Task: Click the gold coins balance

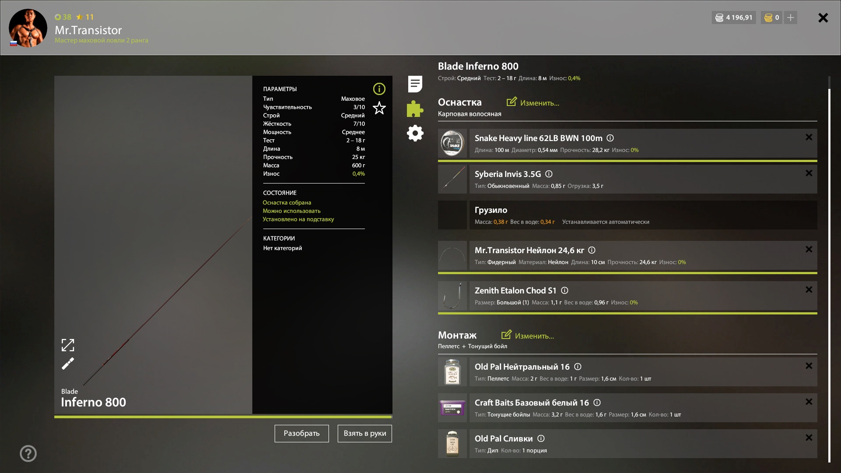Action: [771, 18]
